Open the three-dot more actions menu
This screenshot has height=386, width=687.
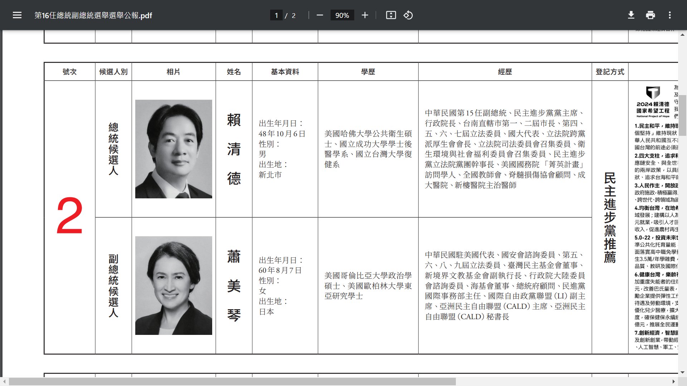coord(669,15)
